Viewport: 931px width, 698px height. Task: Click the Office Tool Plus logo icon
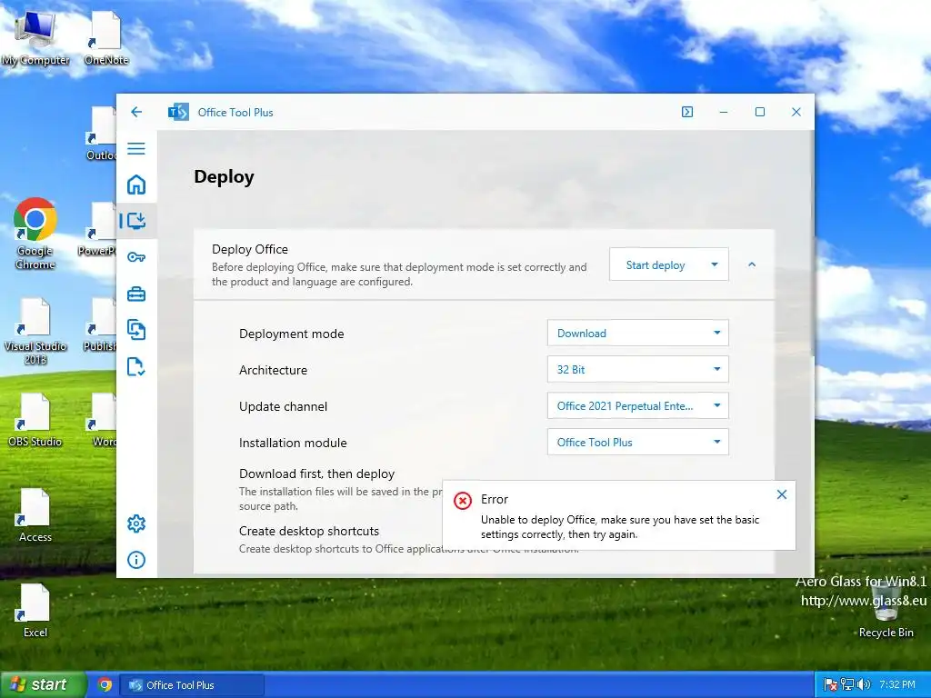tap(178, 112)
